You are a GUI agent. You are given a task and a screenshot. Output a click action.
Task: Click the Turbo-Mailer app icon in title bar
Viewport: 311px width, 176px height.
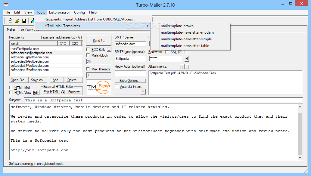(x=6, y=5)
